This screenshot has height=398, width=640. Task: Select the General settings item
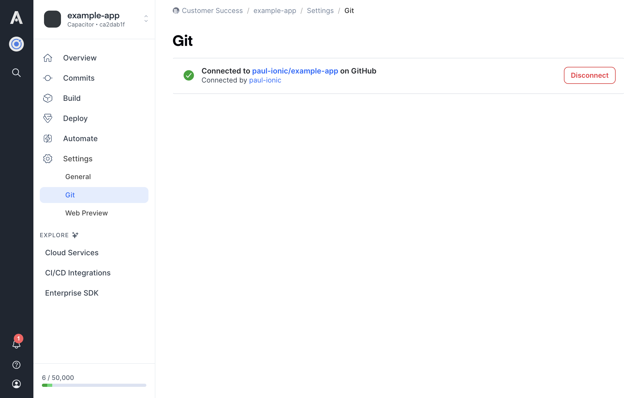(78, 177)
